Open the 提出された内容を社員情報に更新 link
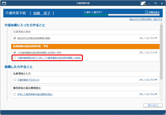Image resolution: width=166 pixels, height=115 pixels. pos(34,38)
